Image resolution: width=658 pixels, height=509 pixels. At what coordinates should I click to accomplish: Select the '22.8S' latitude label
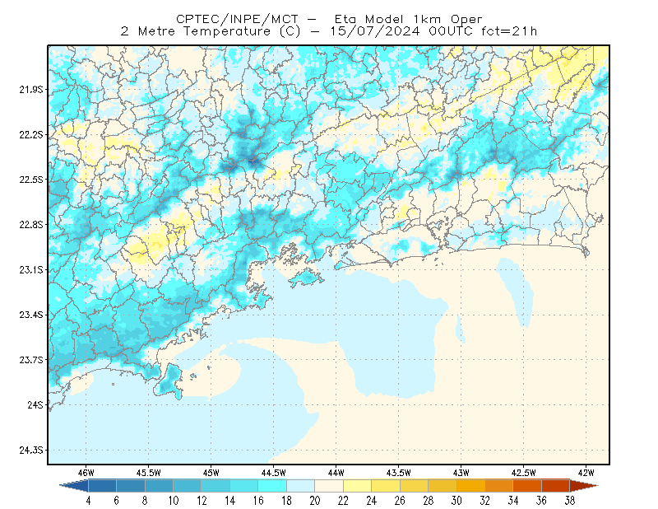coord(30,225)
